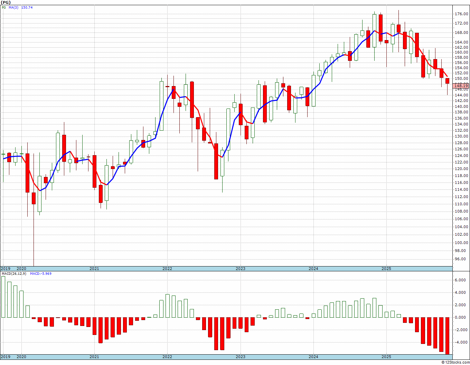Click the 164.00 price axis label
Viewport: 470px width, 365px height.
(x=462, y=43)
